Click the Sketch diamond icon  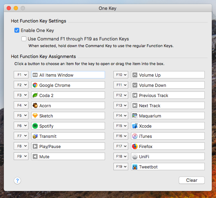(35, 116)
